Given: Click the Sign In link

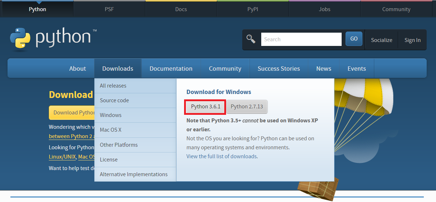Looking at the screenshot, I should coord(412,40).
